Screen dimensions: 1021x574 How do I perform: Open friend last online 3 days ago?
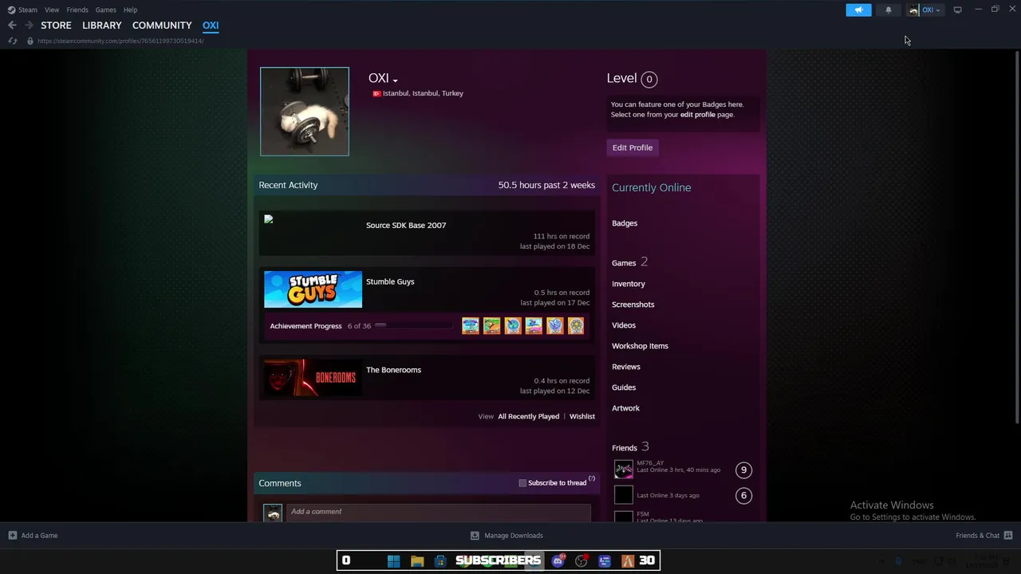coord(668,495)
